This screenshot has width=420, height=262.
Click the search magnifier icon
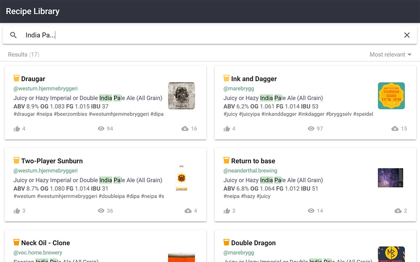coord(13,35)
